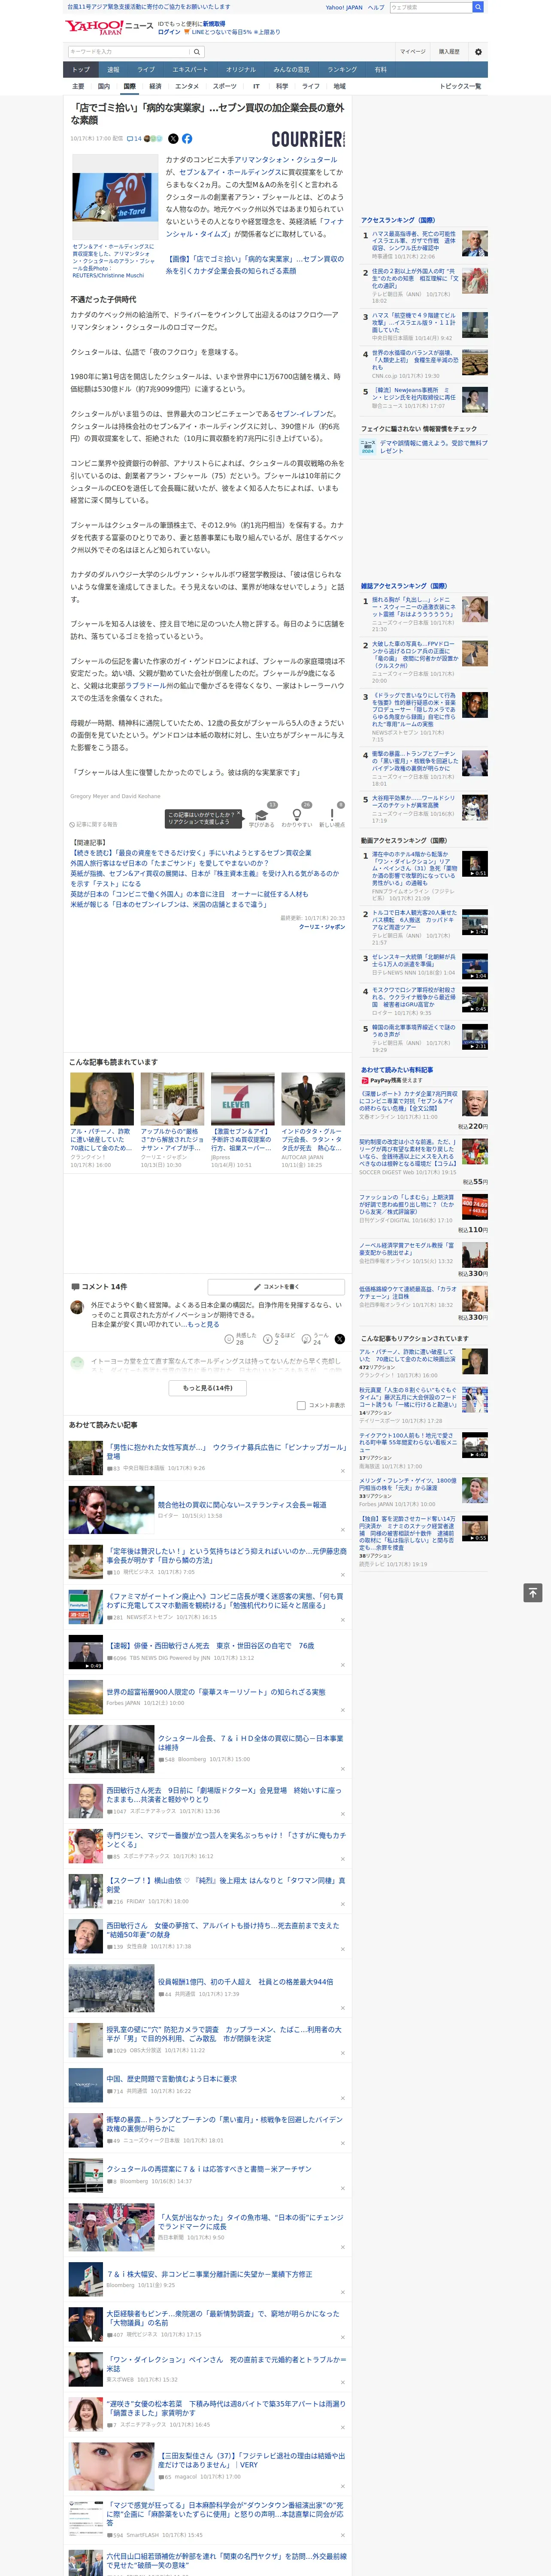Click the scroll-to-top arrow button
The height and width of the screenshot is (2576, 551).
tap(533, 1592)
